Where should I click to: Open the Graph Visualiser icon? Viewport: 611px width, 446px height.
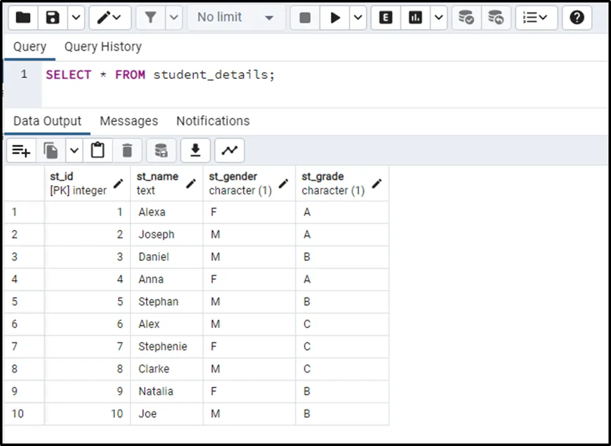click(229, 150)
